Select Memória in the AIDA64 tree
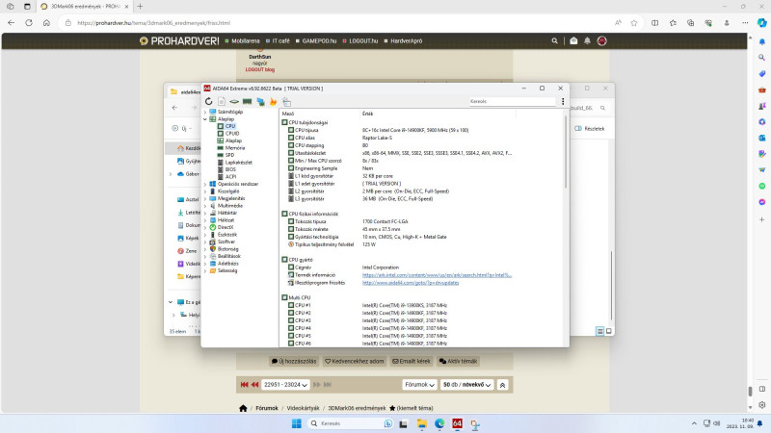The width and height of the screenshot is (771, 433). point(234,148)
